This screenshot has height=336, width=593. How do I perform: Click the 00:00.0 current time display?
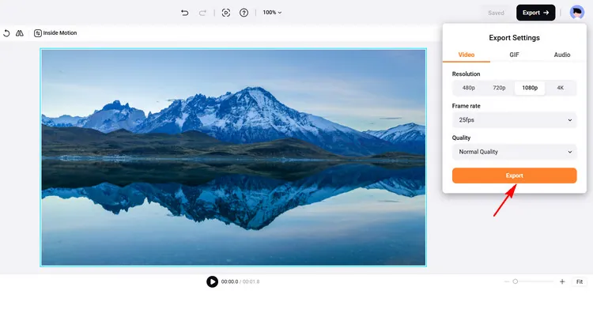[x=229, y=281]
